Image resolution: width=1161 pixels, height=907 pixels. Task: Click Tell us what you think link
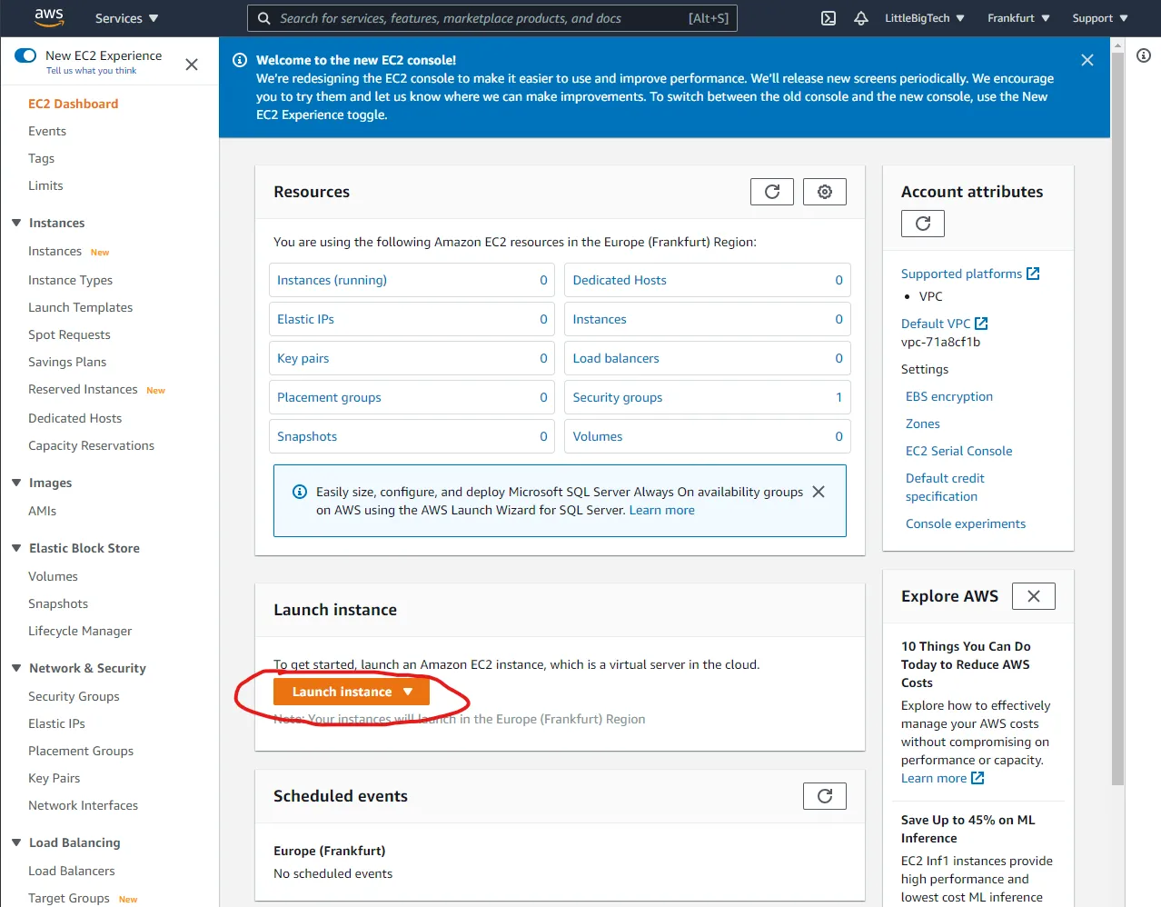click(x=92, y=71)
